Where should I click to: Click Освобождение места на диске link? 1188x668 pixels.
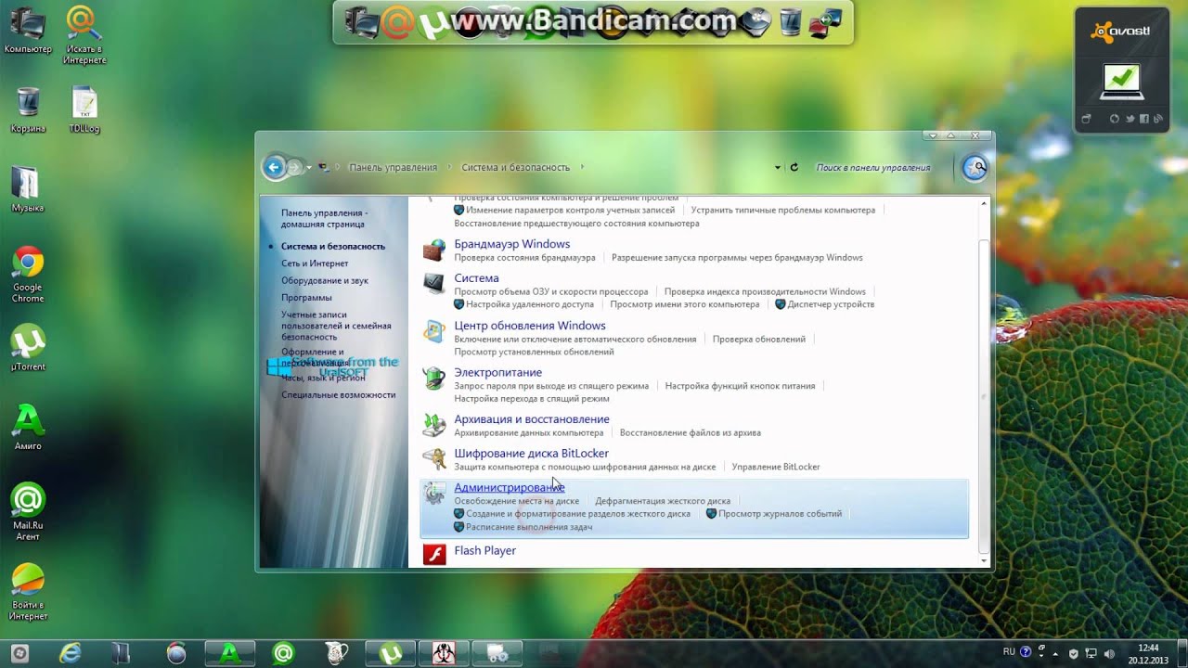[x=517, y=501]
